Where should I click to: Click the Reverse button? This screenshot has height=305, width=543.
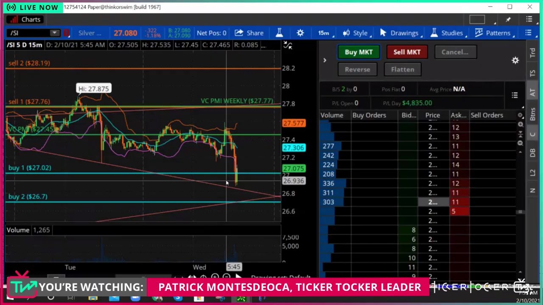pos(357,69)
